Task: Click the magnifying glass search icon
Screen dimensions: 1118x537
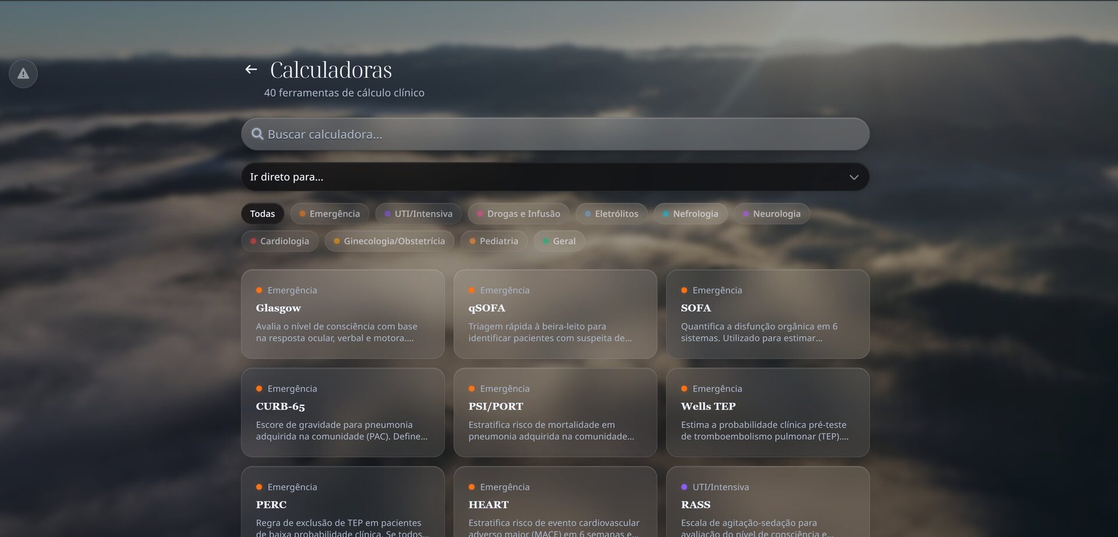Action: 257,134
